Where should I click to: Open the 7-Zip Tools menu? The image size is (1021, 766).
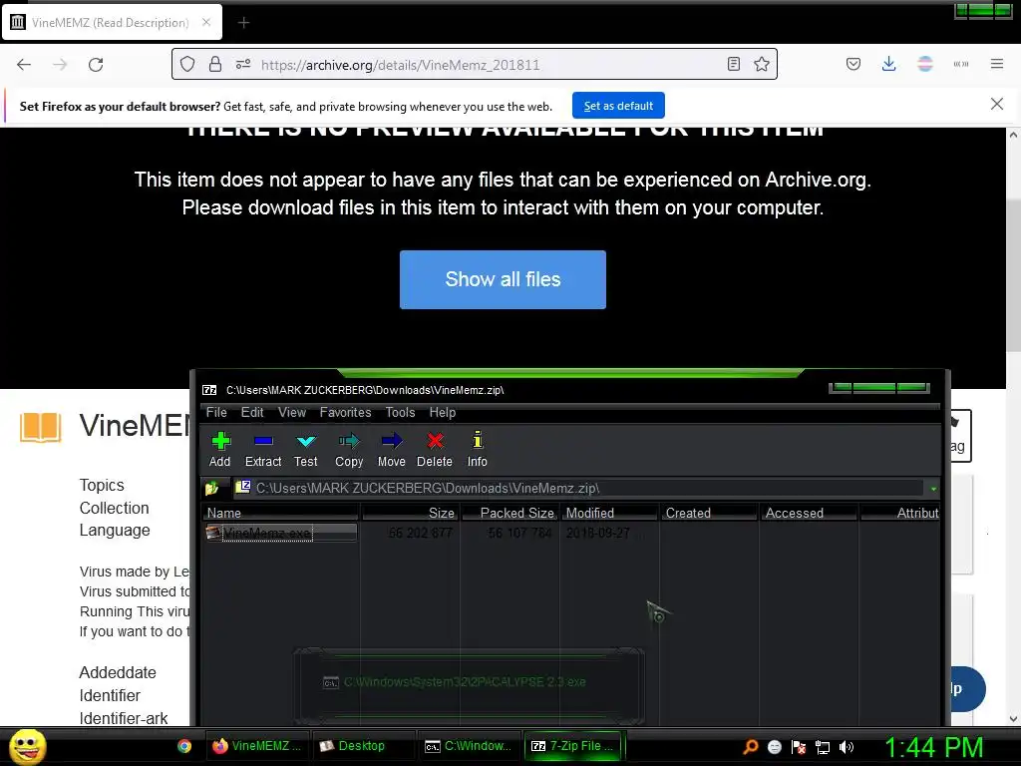coord(400,412)
